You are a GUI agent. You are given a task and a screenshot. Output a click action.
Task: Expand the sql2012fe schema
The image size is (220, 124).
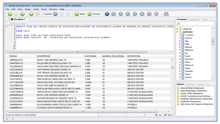177,29
